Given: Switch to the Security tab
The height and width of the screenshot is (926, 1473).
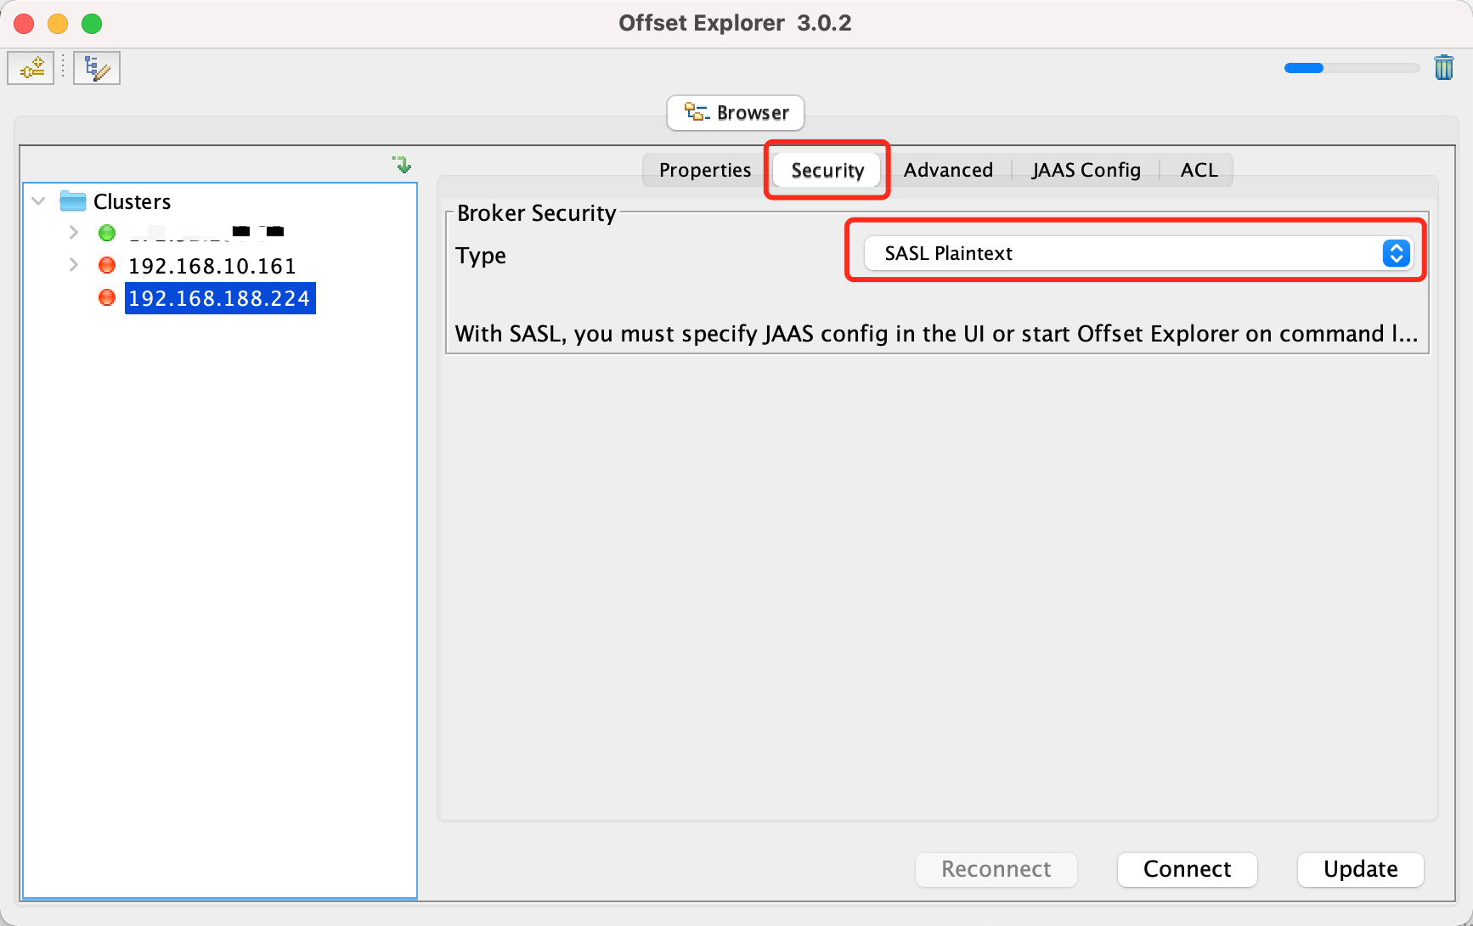Looking at the screenshot, I should tap(827, 170).
